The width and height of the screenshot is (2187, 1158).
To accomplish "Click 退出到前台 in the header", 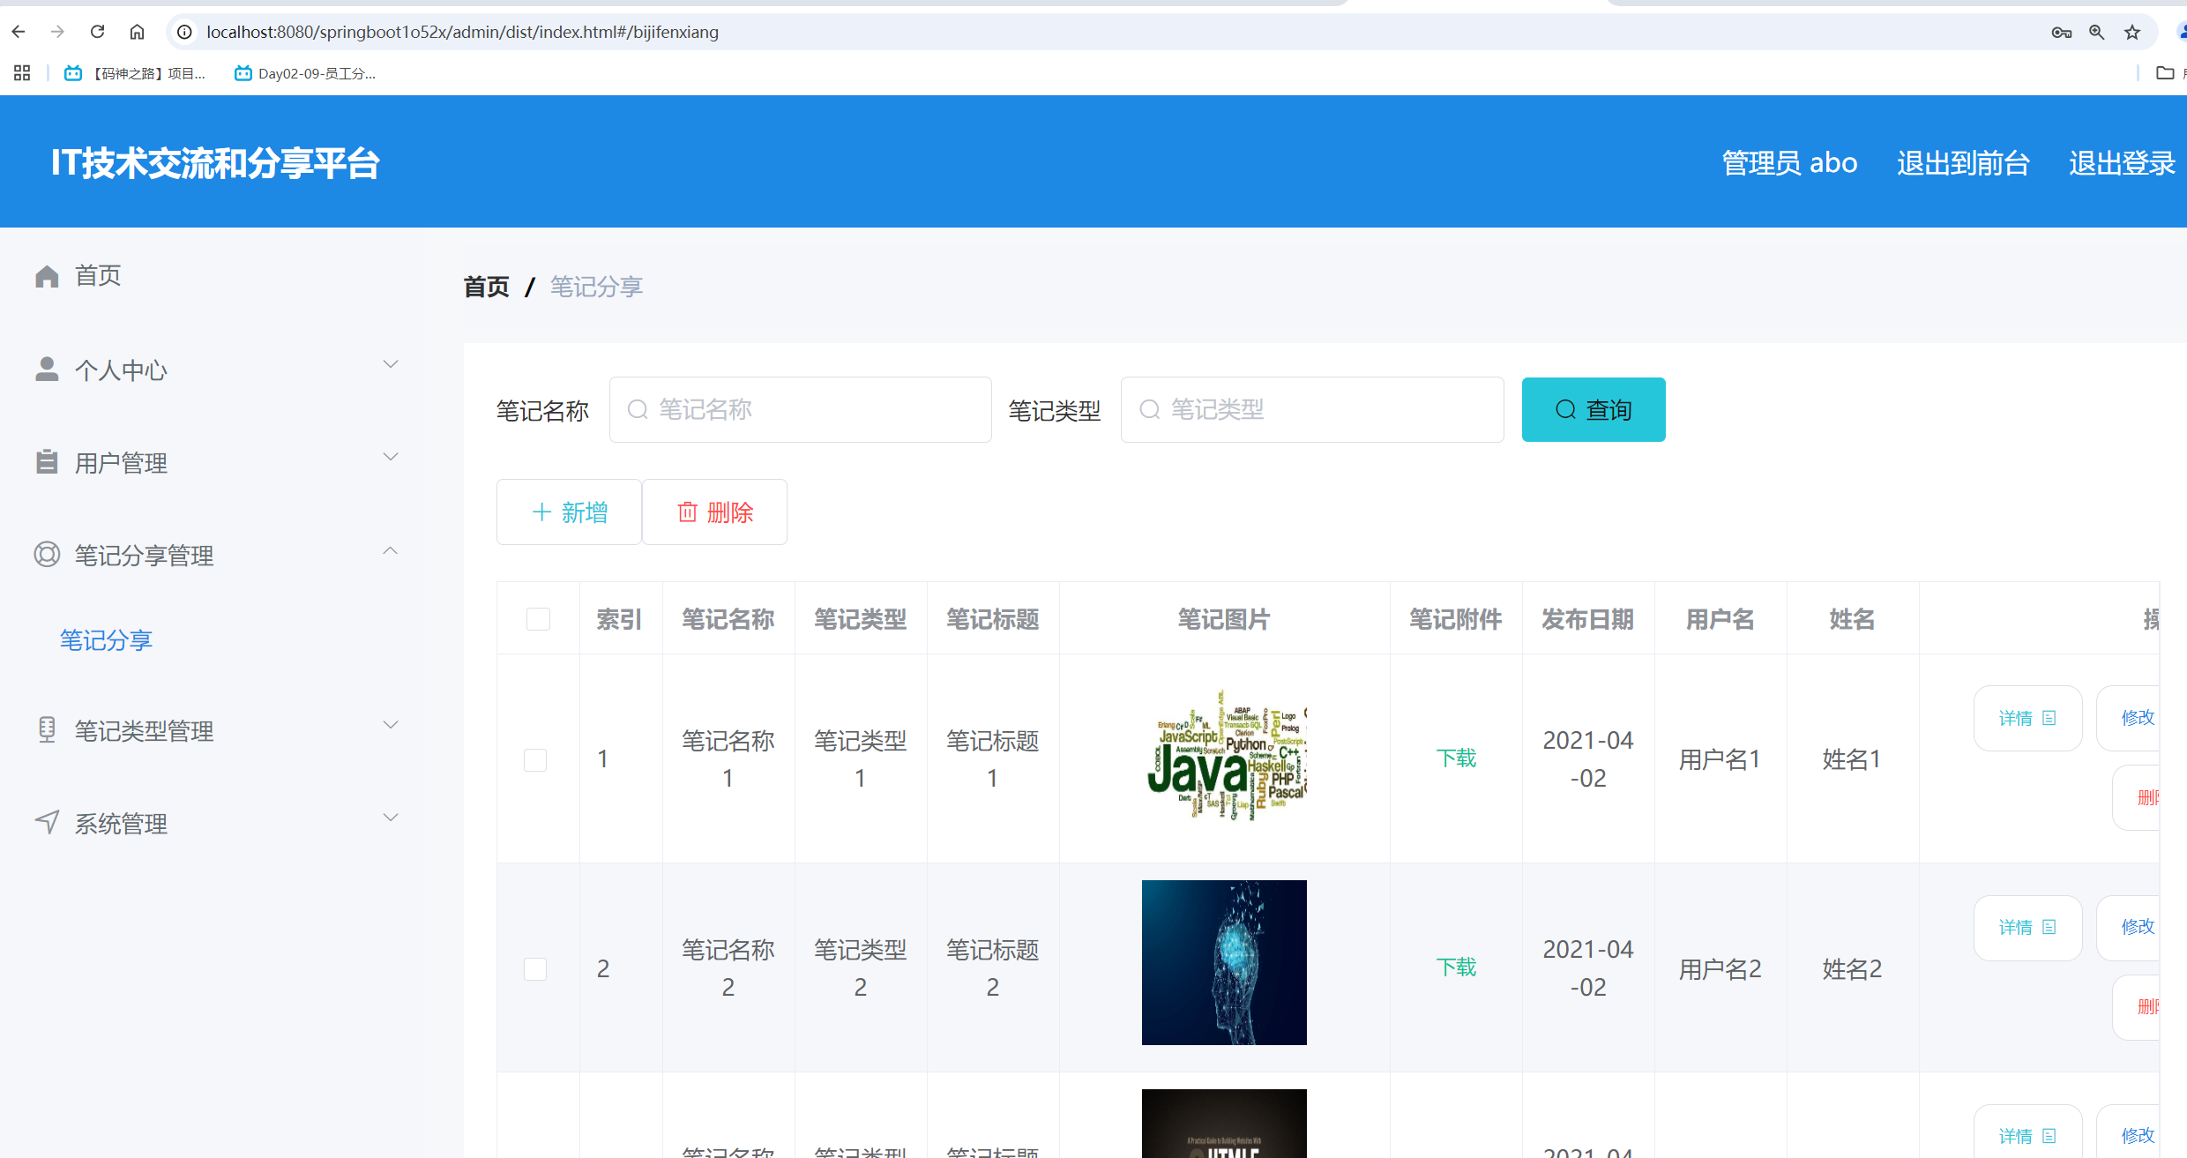I will pos(1963,163).
